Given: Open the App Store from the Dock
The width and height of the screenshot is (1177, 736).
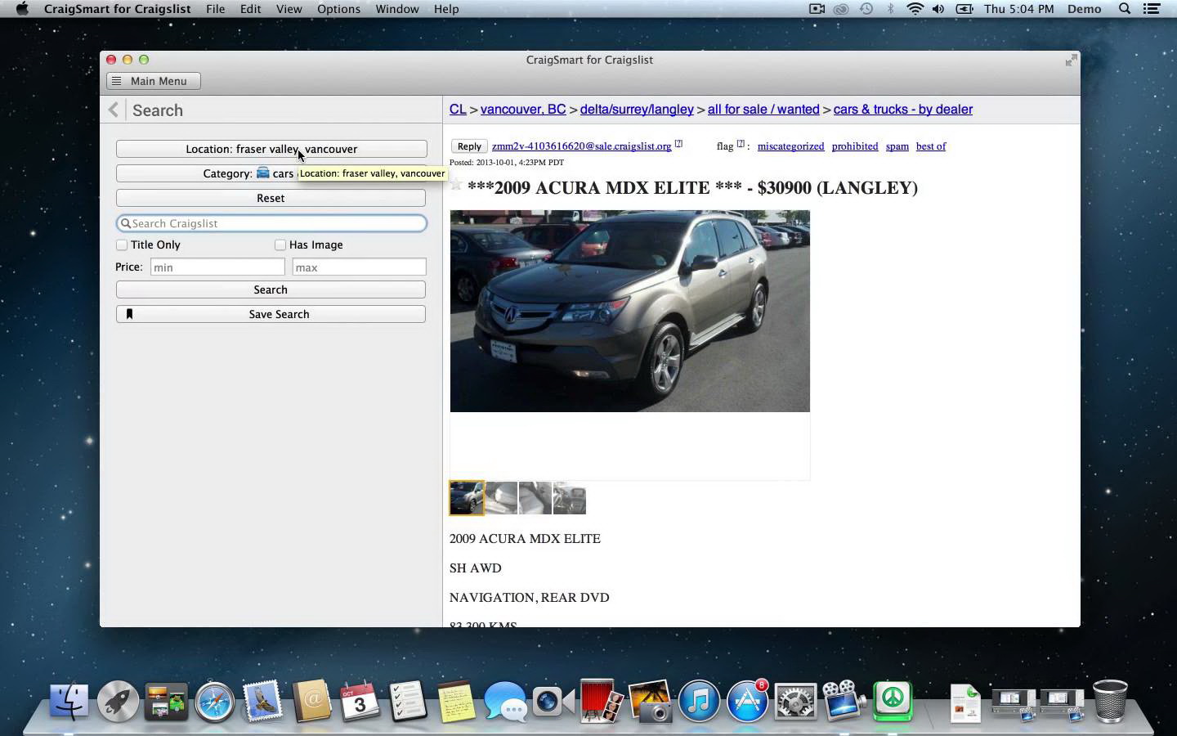Looking at the screenshot, I should (x=748, y=702).
